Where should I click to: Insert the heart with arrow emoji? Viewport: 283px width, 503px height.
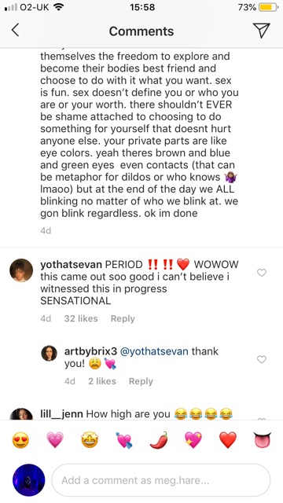[124, 440]
